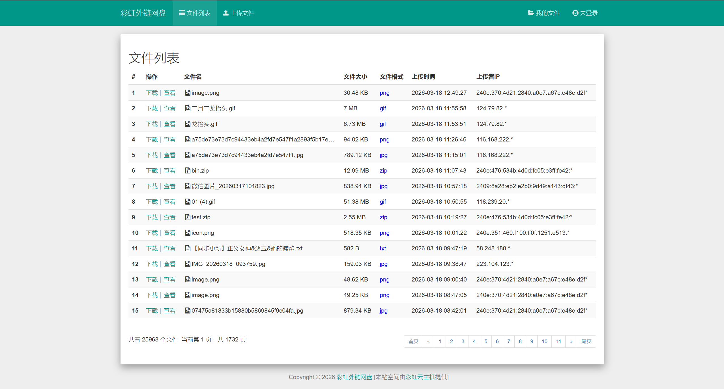The width and height of the screenshot is (724, 389).
Task: Select the 文件列表 navigation tab
Action: click(195, 13)
